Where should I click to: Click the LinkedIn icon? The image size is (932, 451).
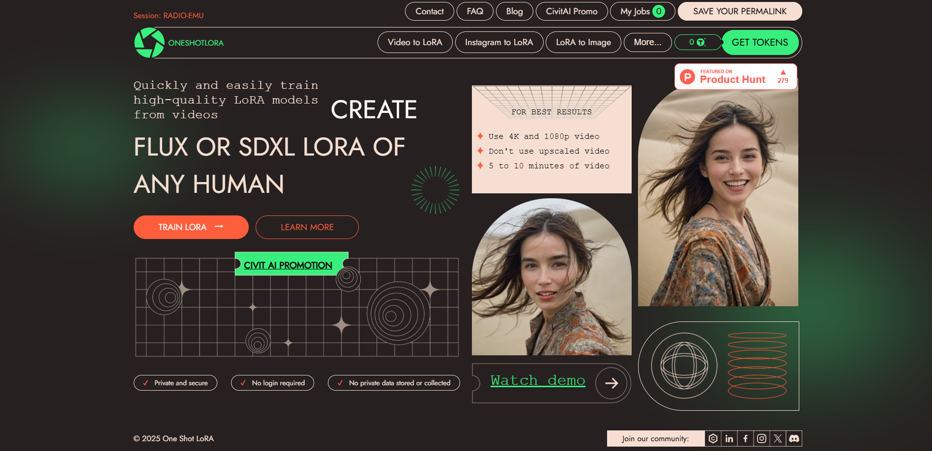point(729,438)
